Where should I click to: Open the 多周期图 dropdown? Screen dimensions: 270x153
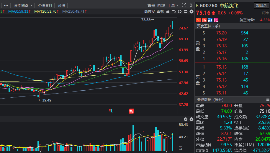[23, 5]
